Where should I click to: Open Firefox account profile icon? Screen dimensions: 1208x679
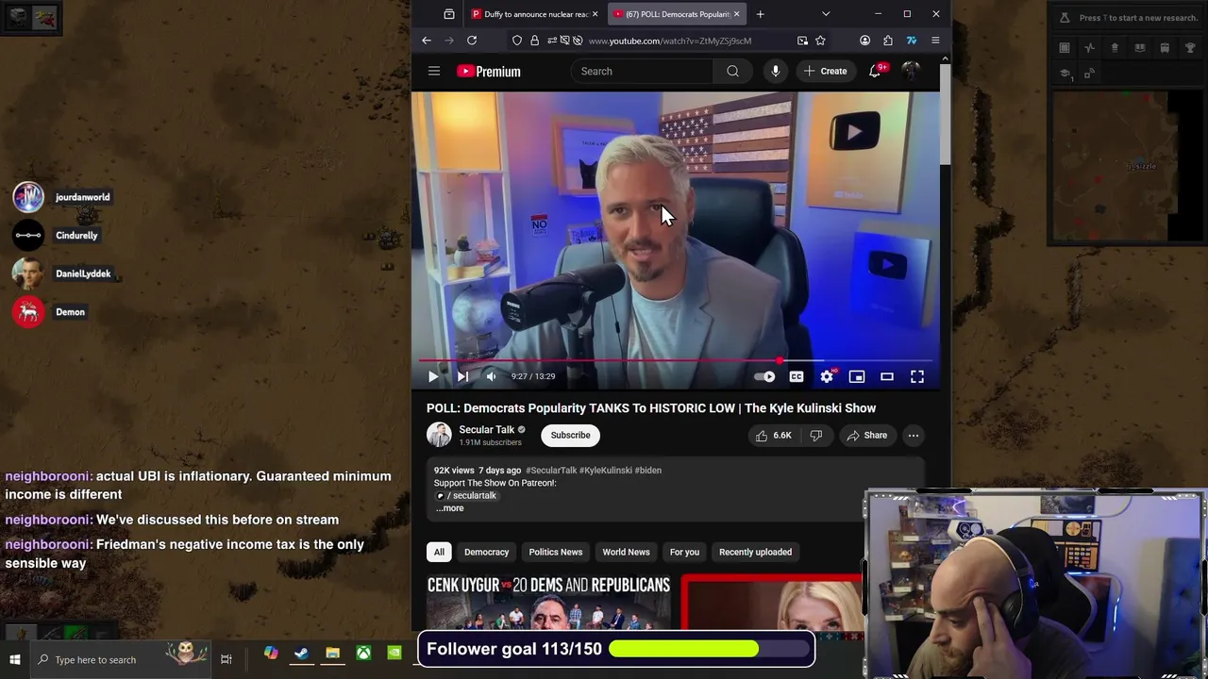tap(864, 41)
